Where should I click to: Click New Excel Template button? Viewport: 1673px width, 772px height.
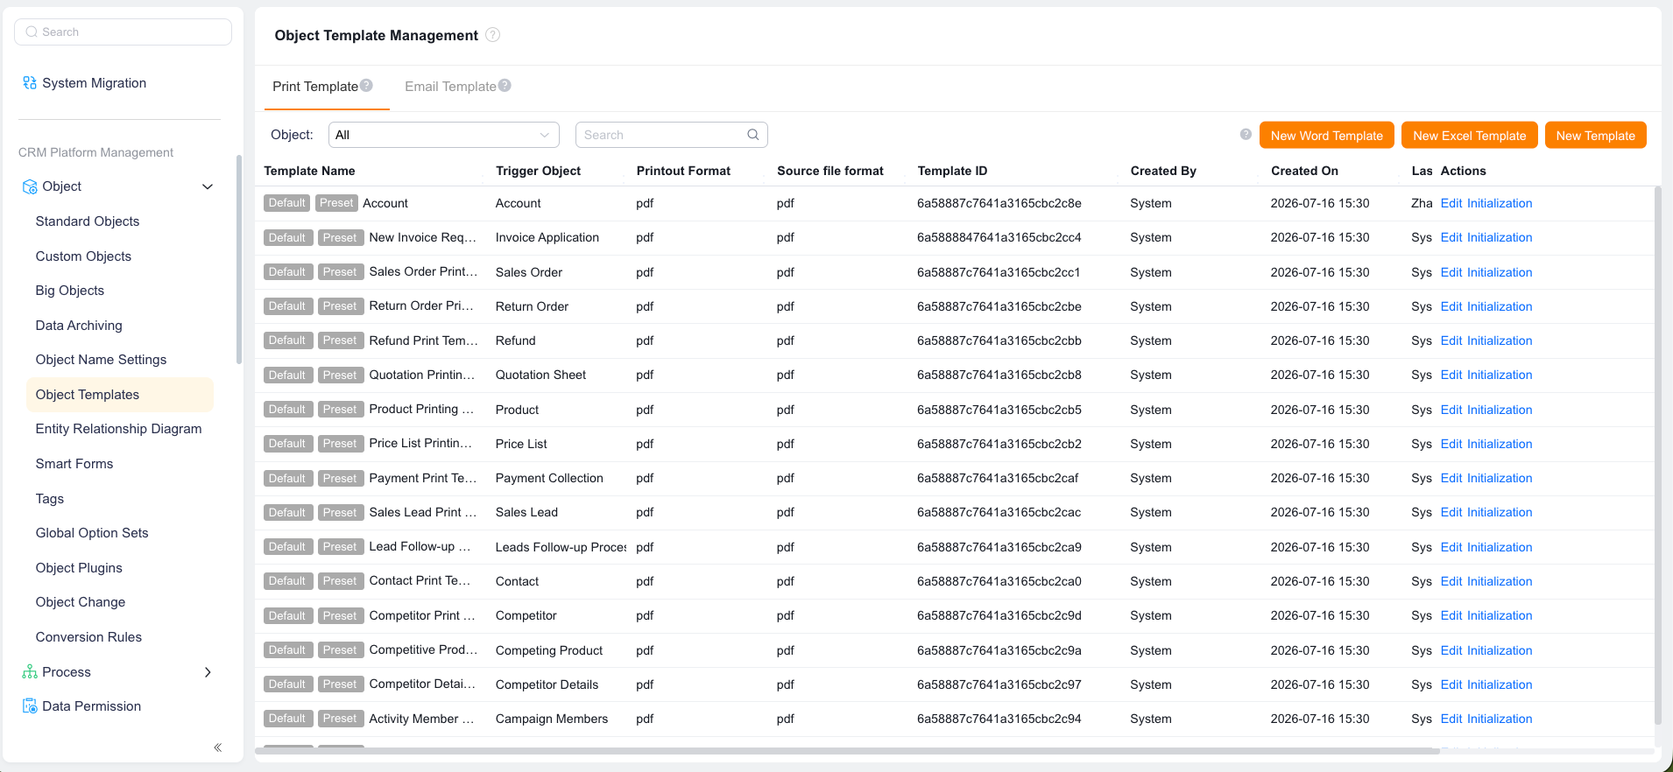click(x=1470, y=135)
